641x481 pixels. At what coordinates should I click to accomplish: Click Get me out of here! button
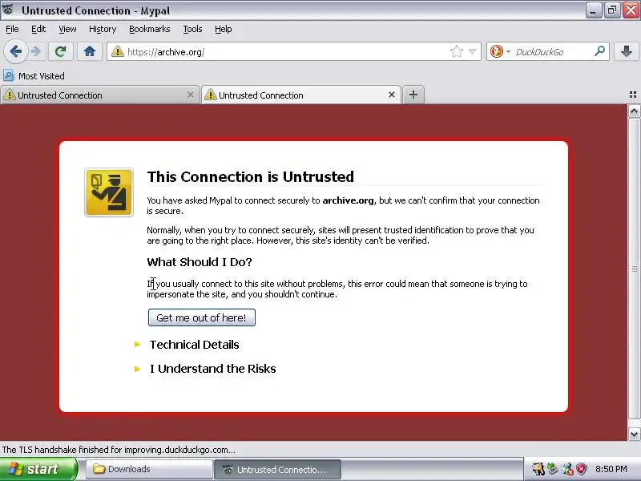(x=202, y=317)
